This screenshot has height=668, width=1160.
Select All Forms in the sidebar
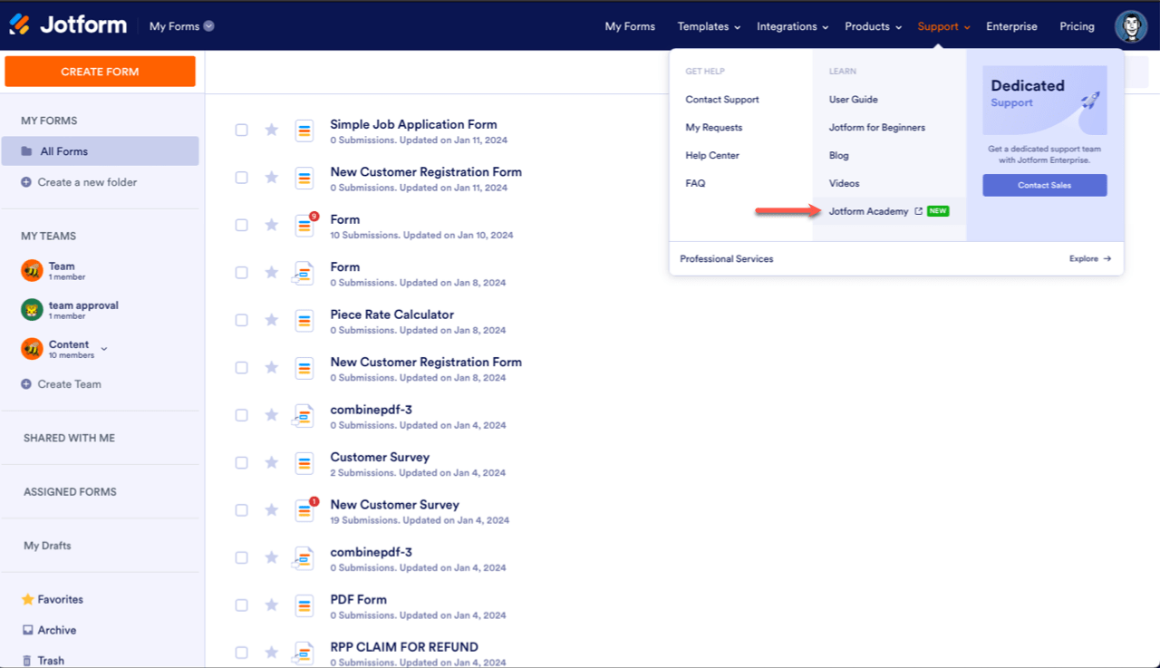coord(100,151)
